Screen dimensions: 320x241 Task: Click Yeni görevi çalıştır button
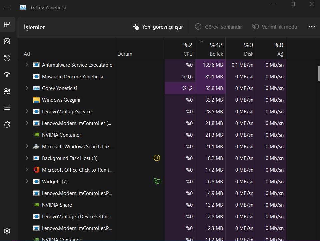tap(158, 27)
